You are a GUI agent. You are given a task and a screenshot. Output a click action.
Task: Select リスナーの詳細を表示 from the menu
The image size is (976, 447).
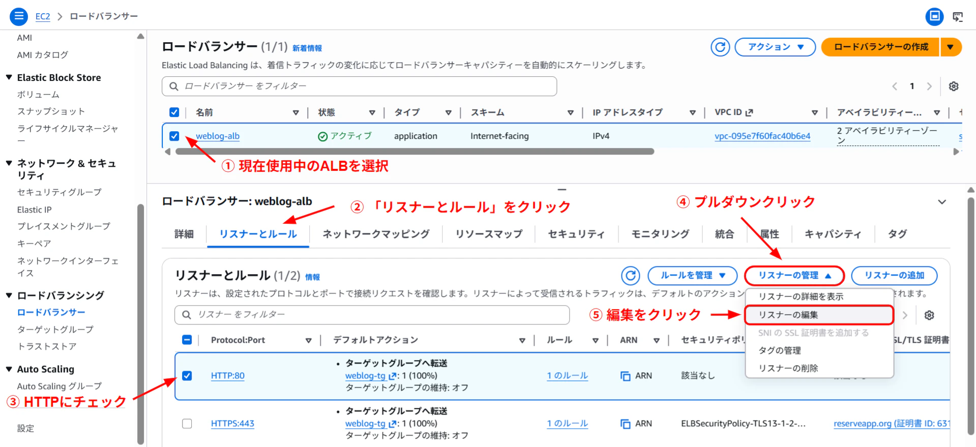pyautogui.click(x=819, y=297)
